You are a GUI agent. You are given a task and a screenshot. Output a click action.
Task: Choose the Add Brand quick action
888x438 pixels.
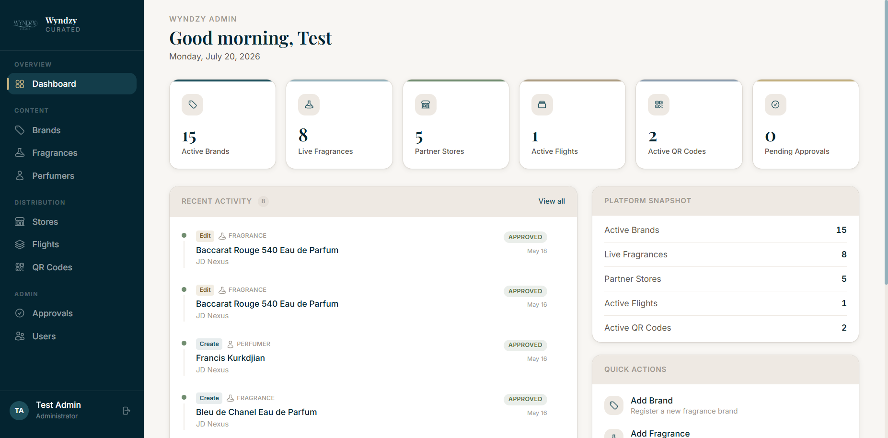pos(725,405)
